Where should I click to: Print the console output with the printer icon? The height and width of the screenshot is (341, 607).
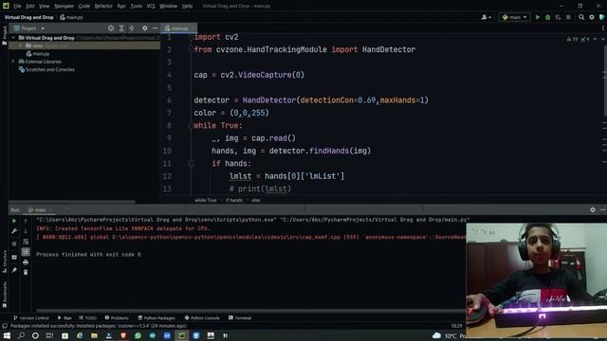26,262
